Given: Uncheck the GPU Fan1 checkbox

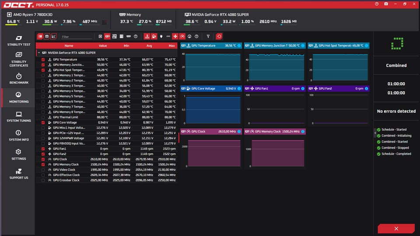Looking at the screenshot, I should (43, 149).
